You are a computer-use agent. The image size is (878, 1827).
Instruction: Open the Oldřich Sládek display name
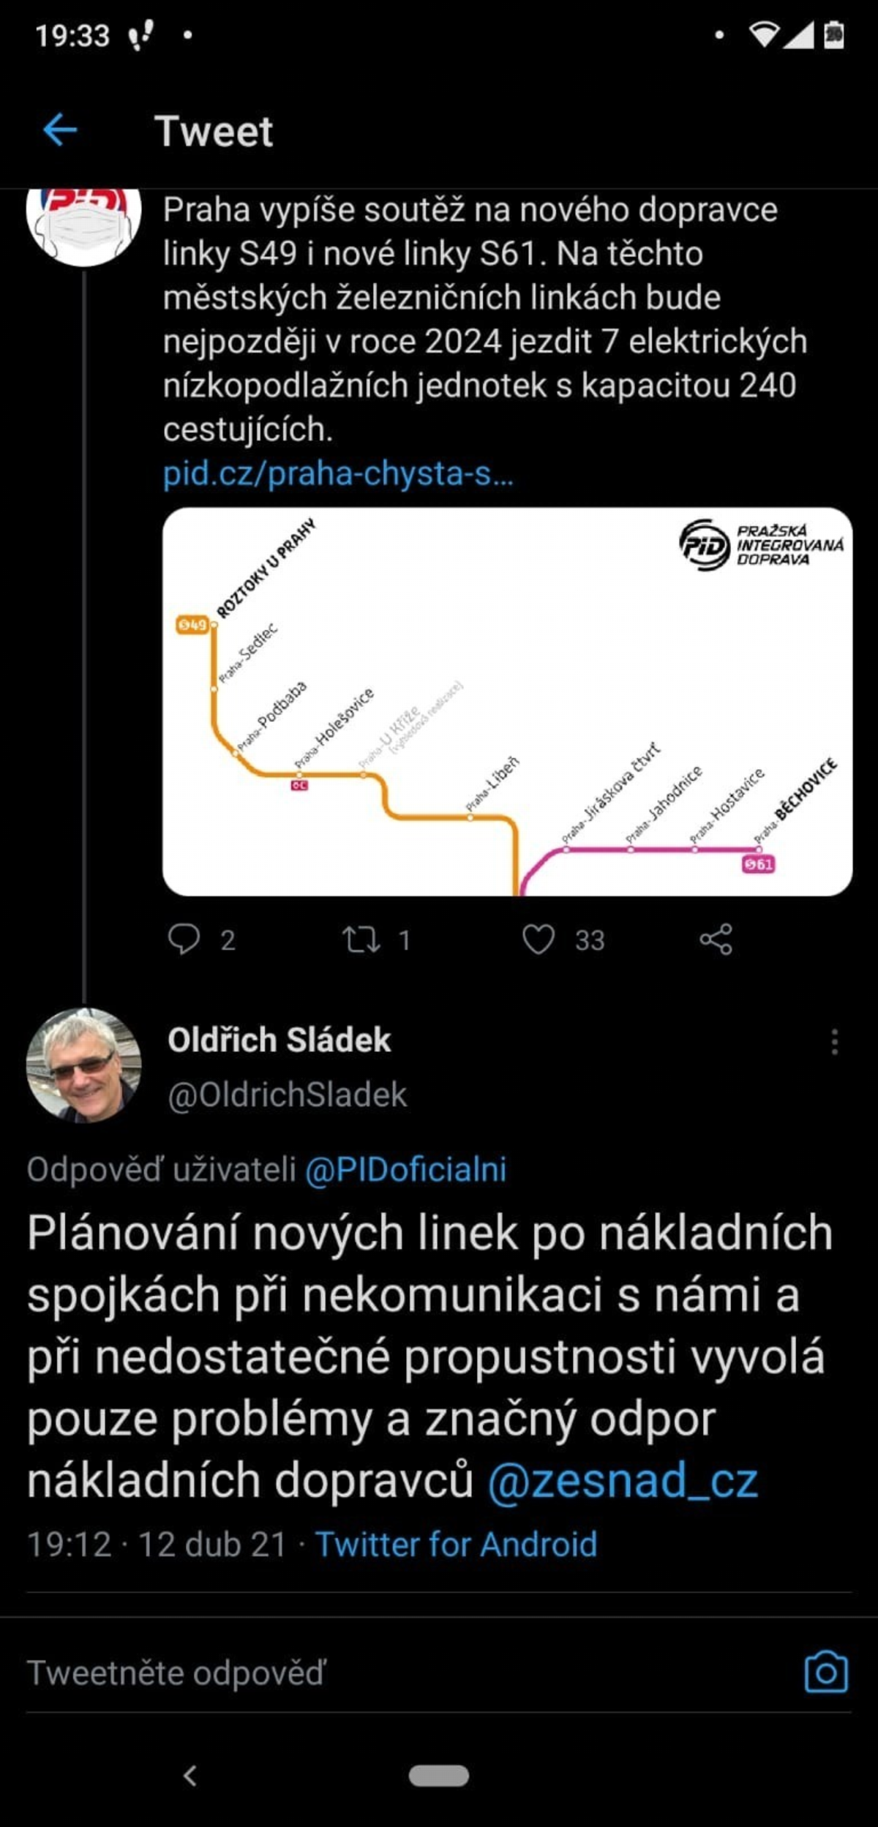(279, 1040)
